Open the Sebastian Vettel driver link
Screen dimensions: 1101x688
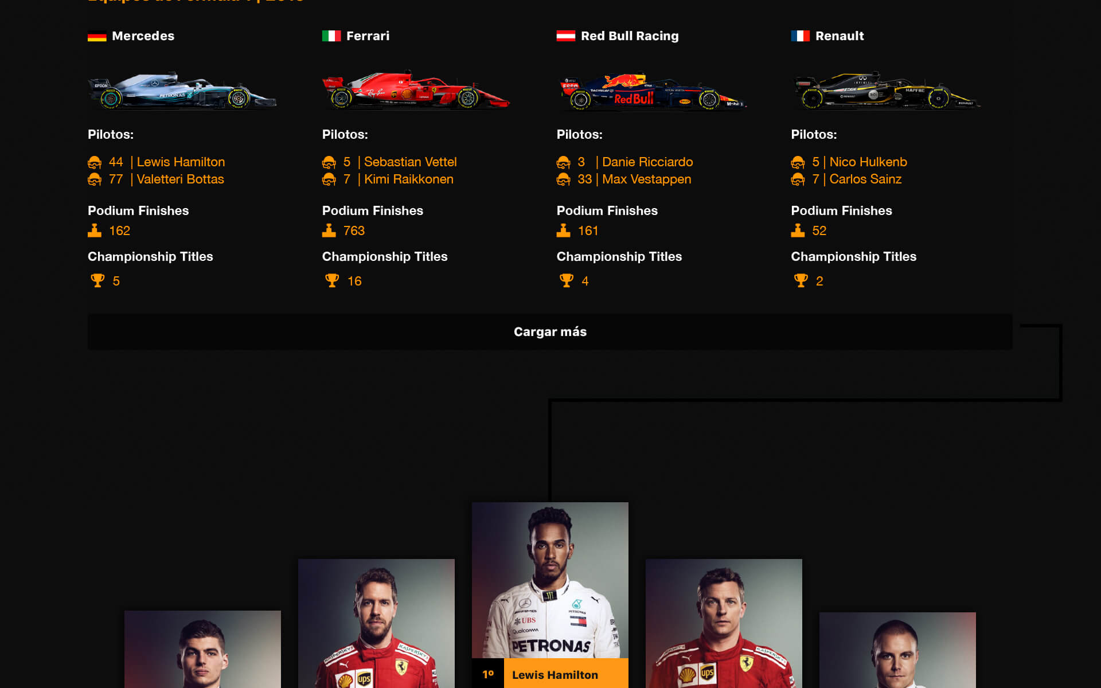(410, 162)
